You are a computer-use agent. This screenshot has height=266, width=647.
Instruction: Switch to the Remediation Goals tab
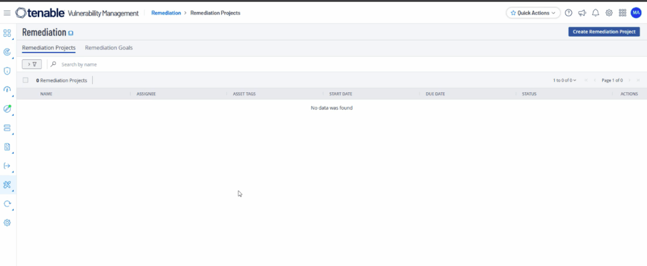click(109, 48)
